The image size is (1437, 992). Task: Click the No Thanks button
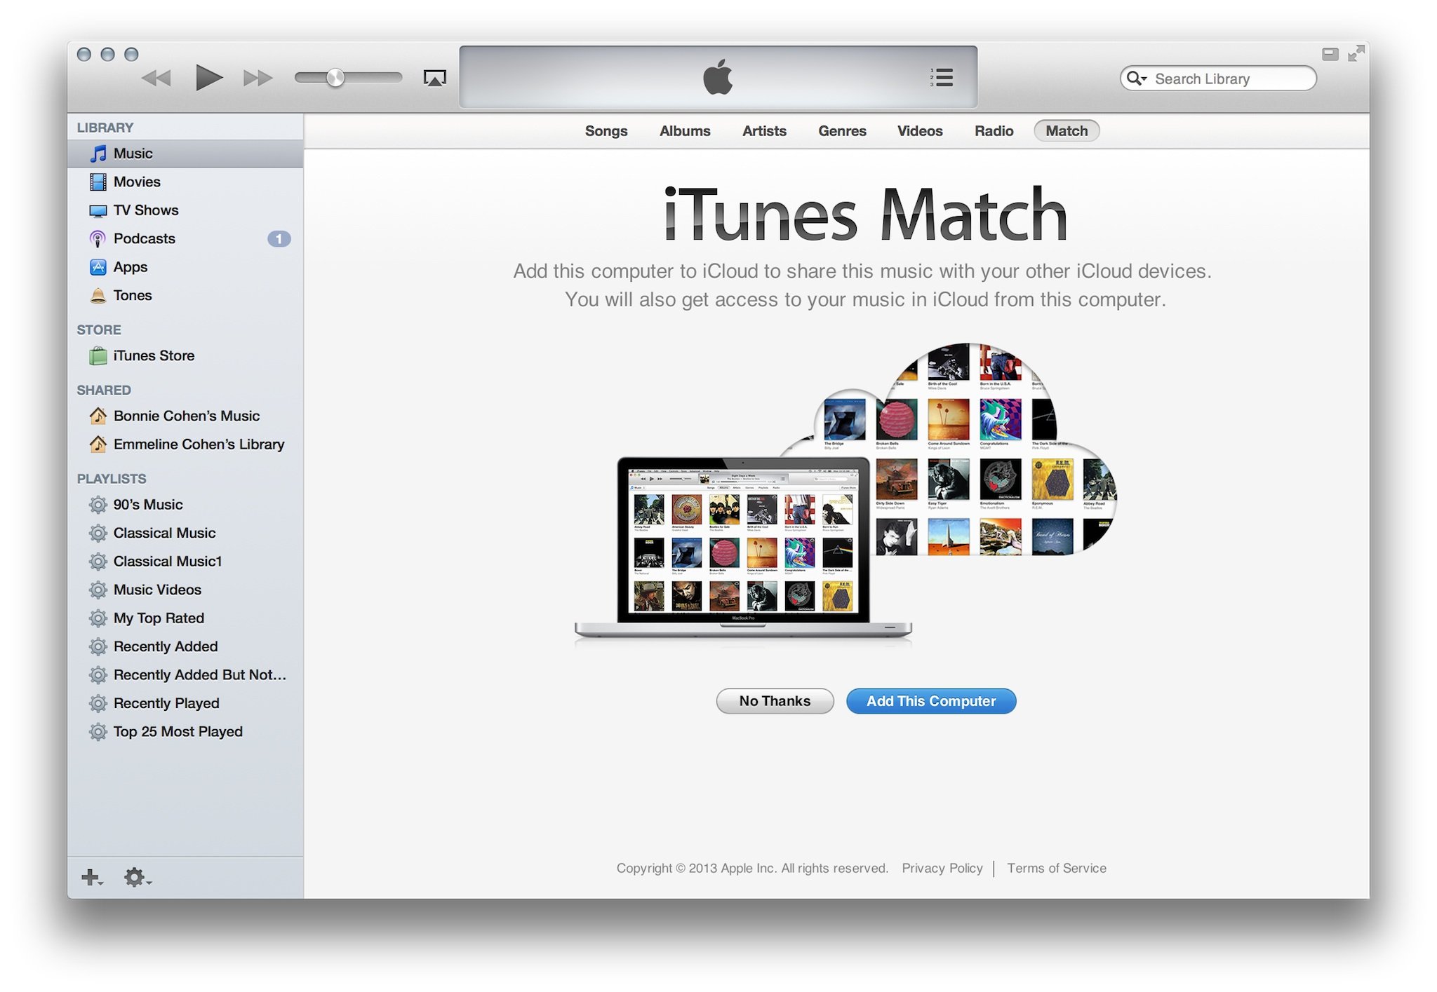(774, 700)
